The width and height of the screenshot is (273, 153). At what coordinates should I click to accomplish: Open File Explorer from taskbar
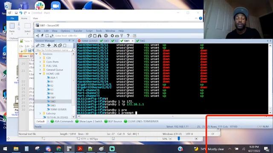tap(16, 149)
